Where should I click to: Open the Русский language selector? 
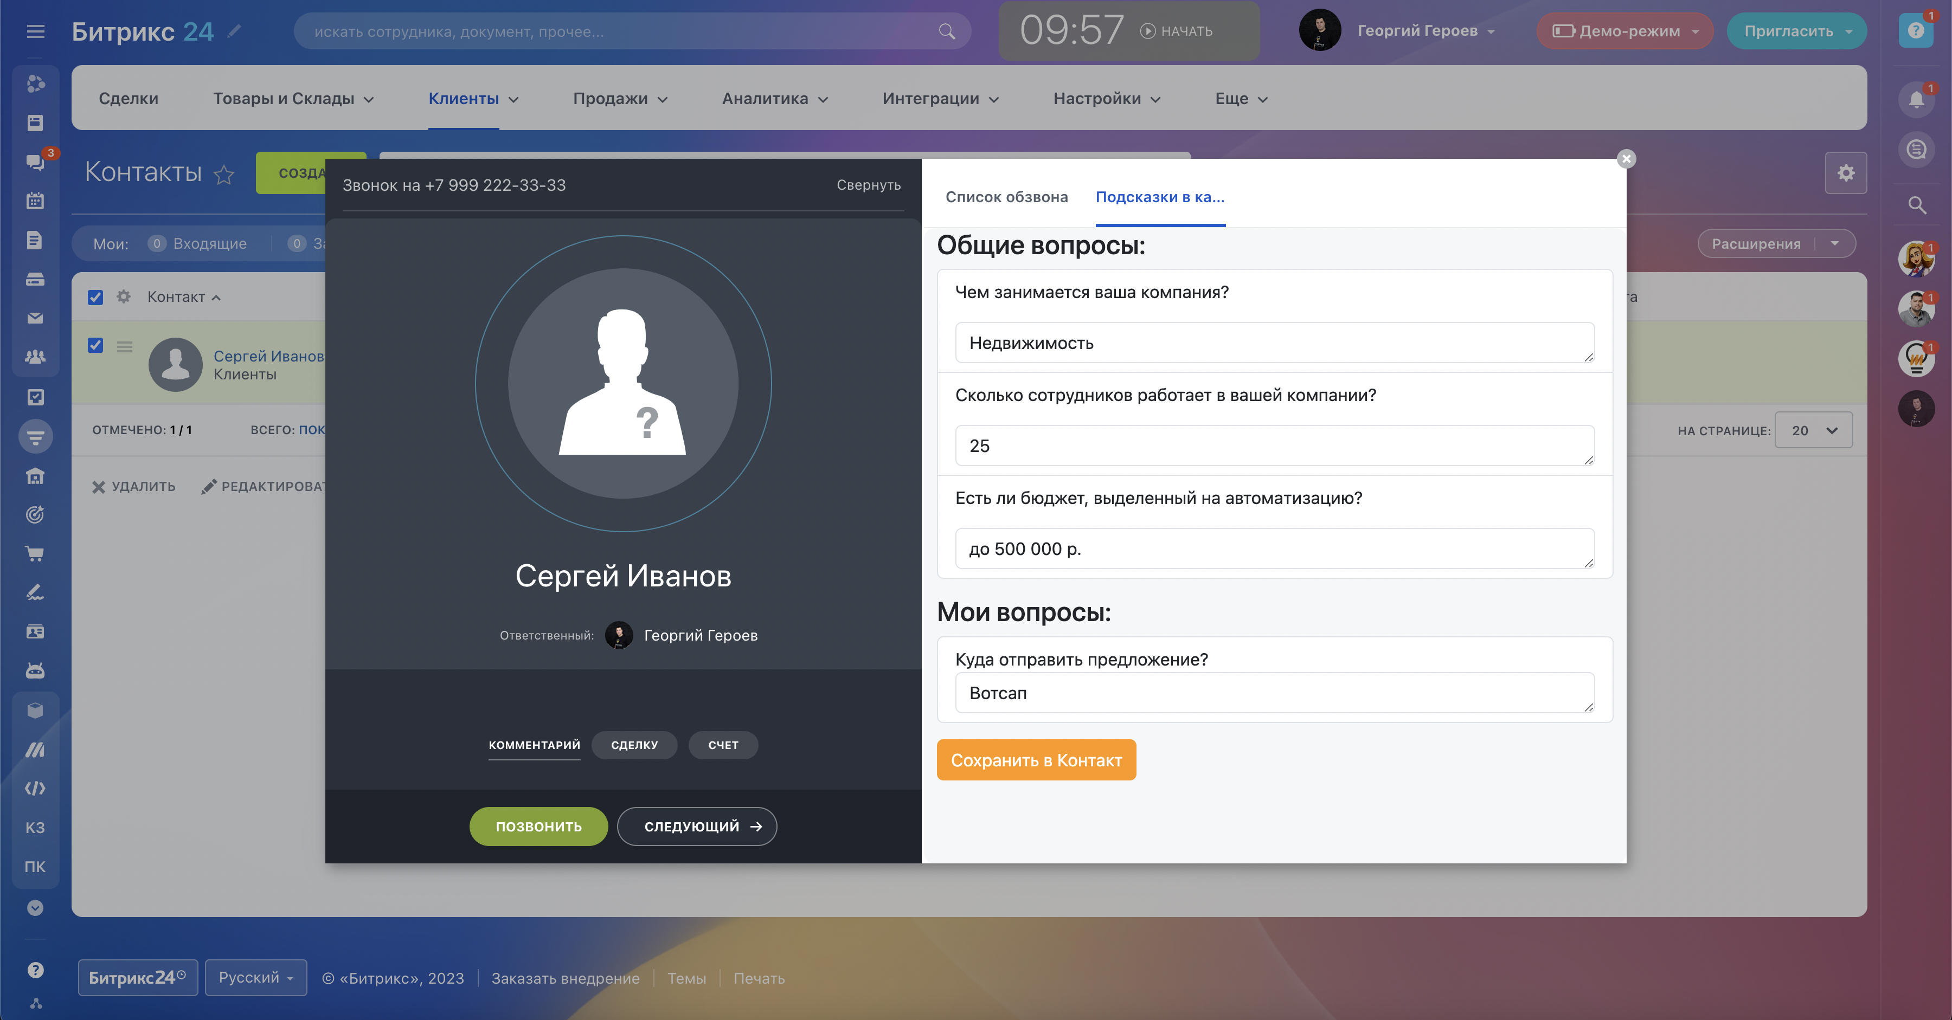tap(255, 977)
